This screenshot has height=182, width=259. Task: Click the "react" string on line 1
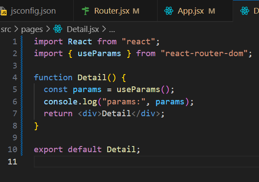click(x=138, y=42)
